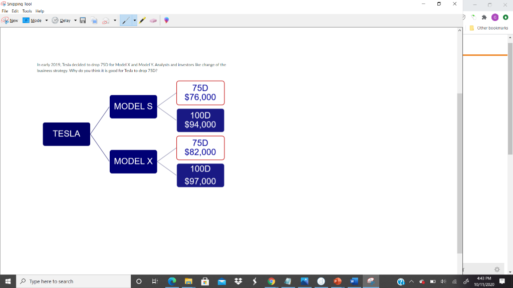Open Chrome from the taskbar
The height and width of the screenshot is (288, 513).
coord(271,281)
